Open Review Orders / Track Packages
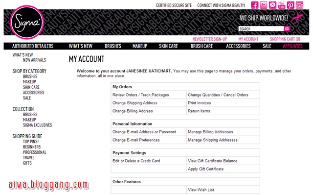This screenshot has height=195, width=313. [x=140, y=95]
